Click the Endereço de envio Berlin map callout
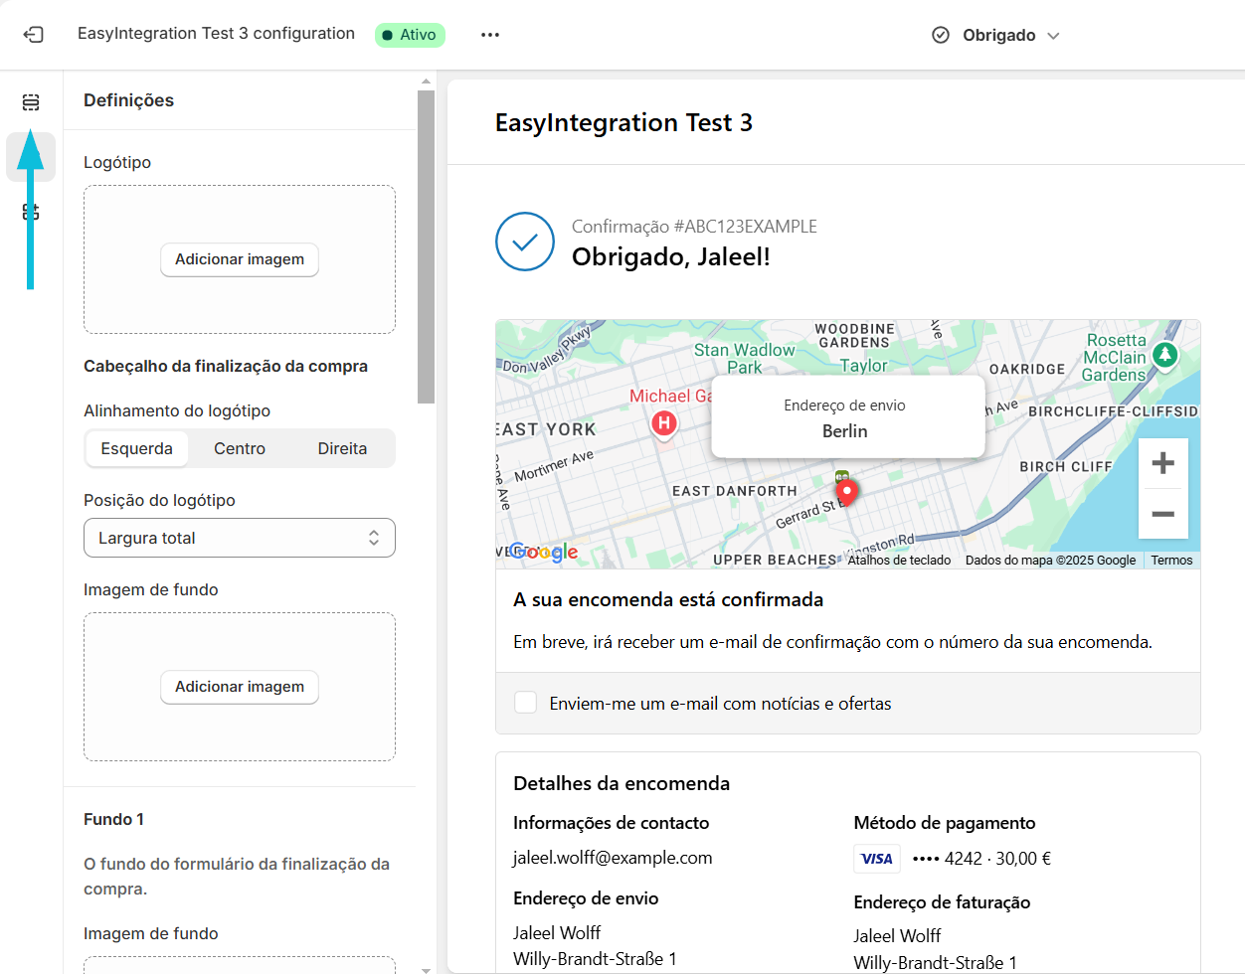1245x974 pixels. pos(848,417)
